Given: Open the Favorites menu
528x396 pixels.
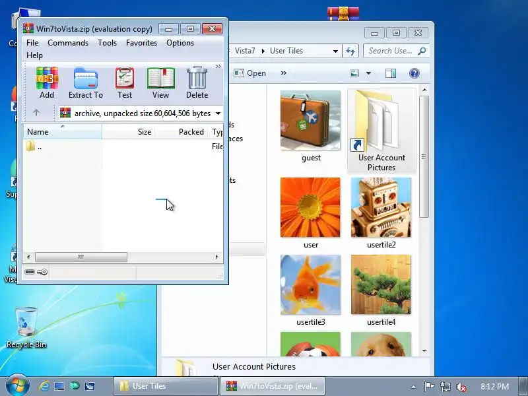Looking at the screenshot, I should (x=141, y=43).
